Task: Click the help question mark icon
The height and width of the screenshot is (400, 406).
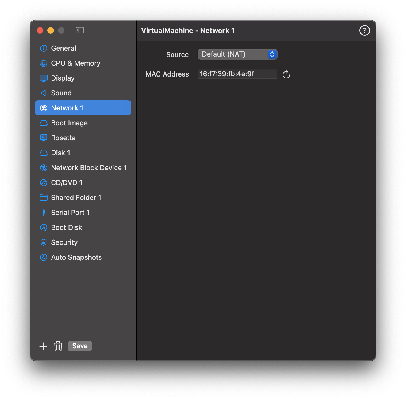Action: click(x=364, y=30)
